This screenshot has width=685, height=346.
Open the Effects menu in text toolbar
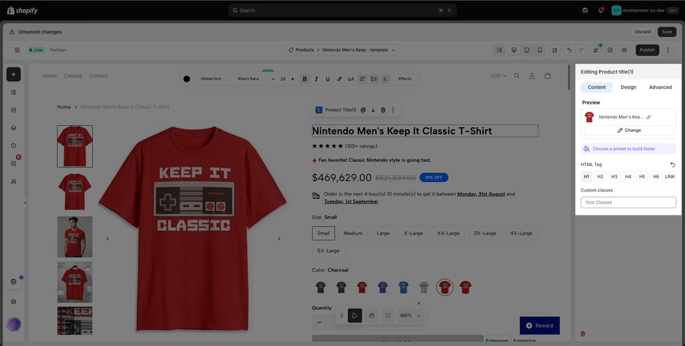[x=405, y=79]
